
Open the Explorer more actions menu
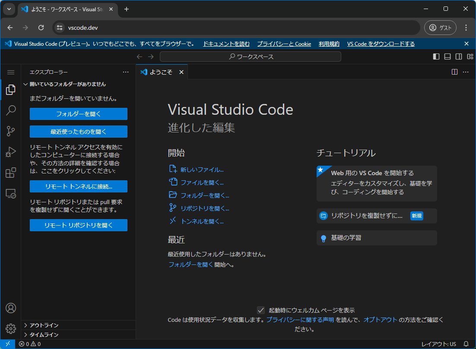coord(126,72)
